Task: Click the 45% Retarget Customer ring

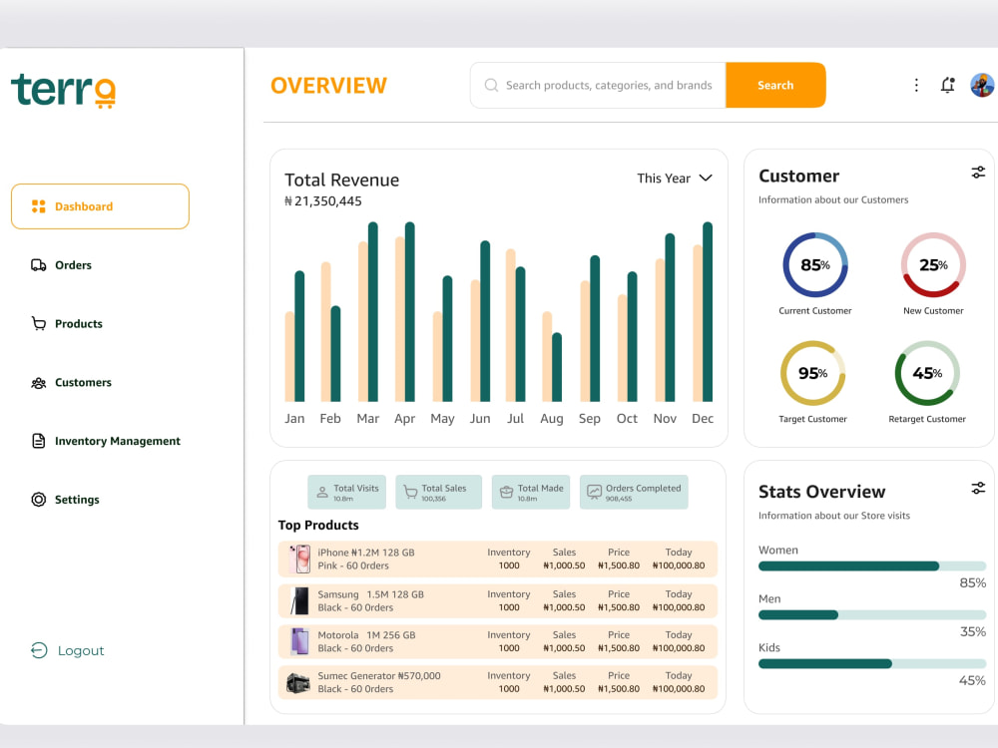Action: tap(927, 373)
